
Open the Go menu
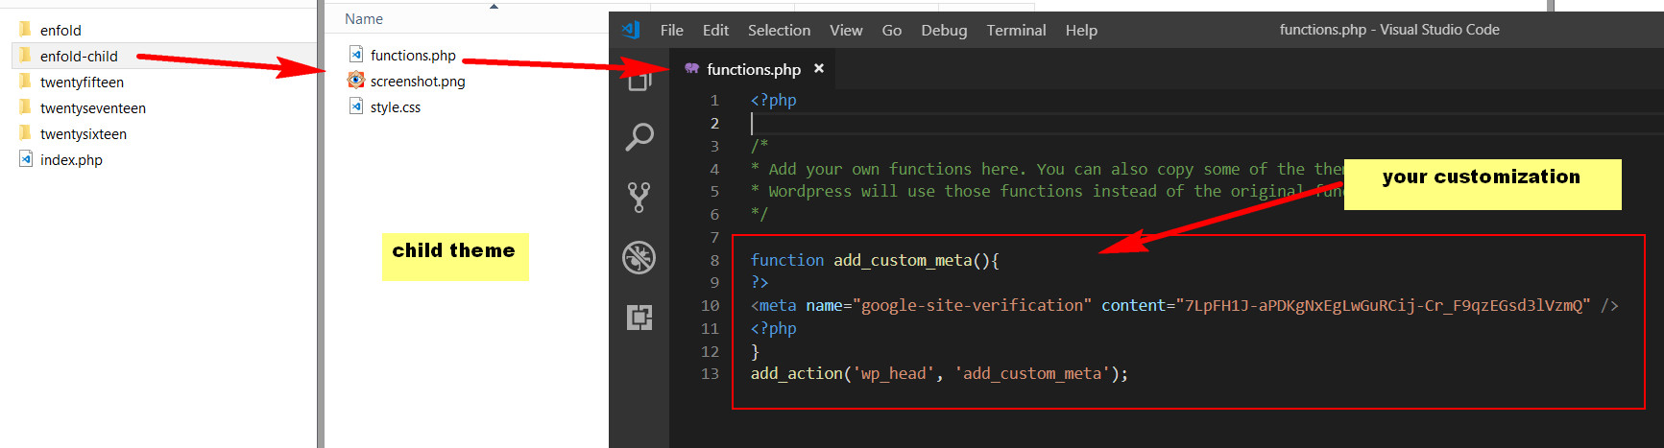pos(892,30)
